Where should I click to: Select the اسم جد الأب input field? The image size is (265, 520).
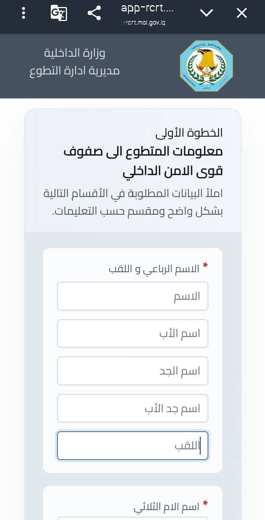point(132,408)
